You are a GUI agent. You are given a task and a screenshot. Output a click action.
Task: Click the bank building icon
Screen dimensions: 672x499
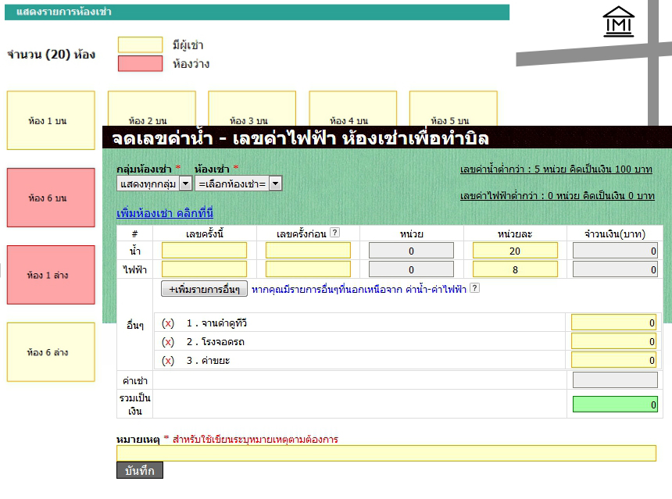[x=619, y=22]
